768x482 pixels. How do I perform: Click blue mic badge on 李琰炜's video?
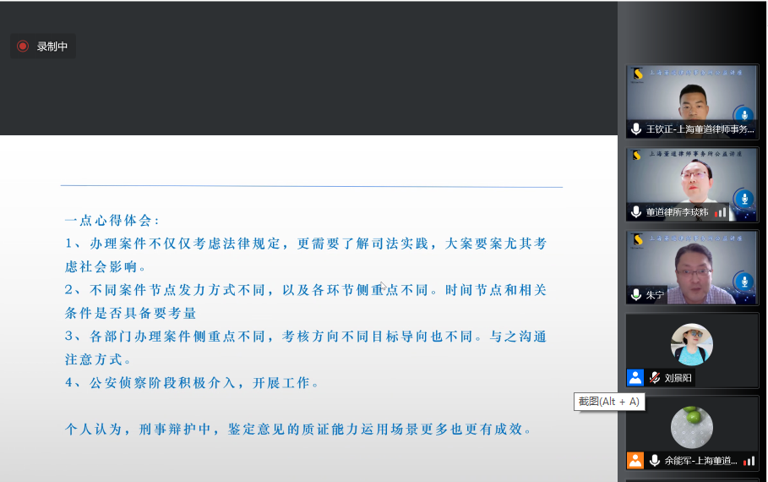tap(744, 199)
